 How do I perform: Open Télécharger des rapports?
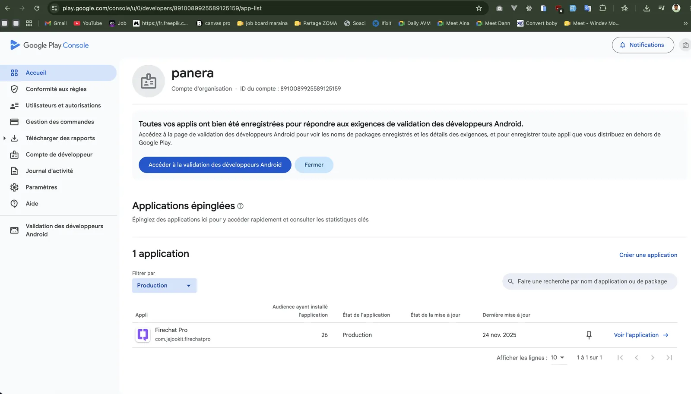[60, 138]
